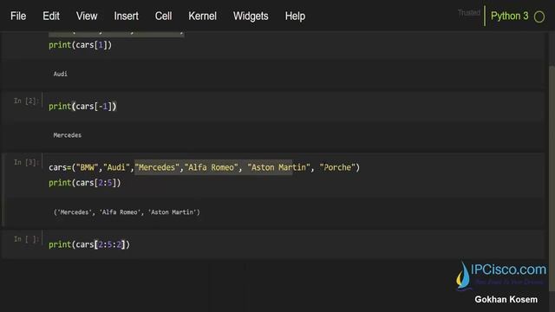This screenshot has height=312, width=555.
Task: Click the print(cars[2:5]) code line
Action: click(85, 183)
